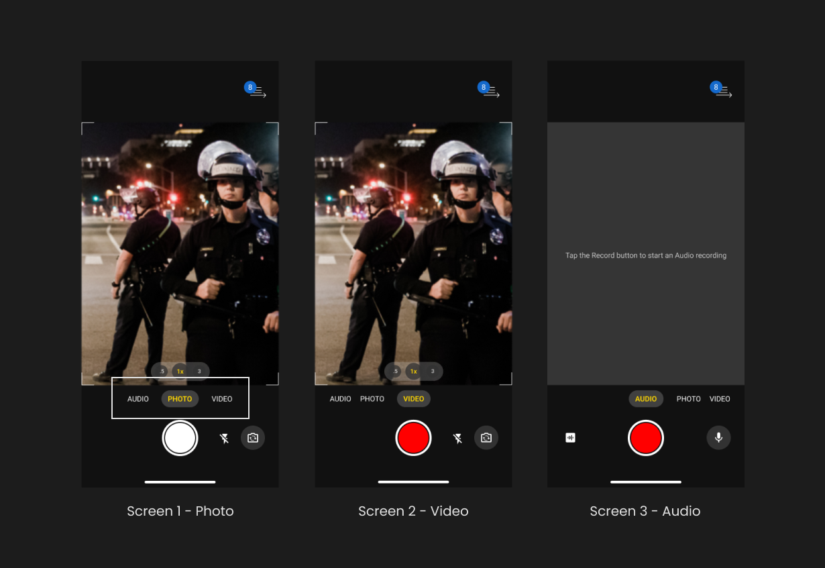Start recording on the Video screen
Viewport: 825px width, 568px height.
point(413,438)
